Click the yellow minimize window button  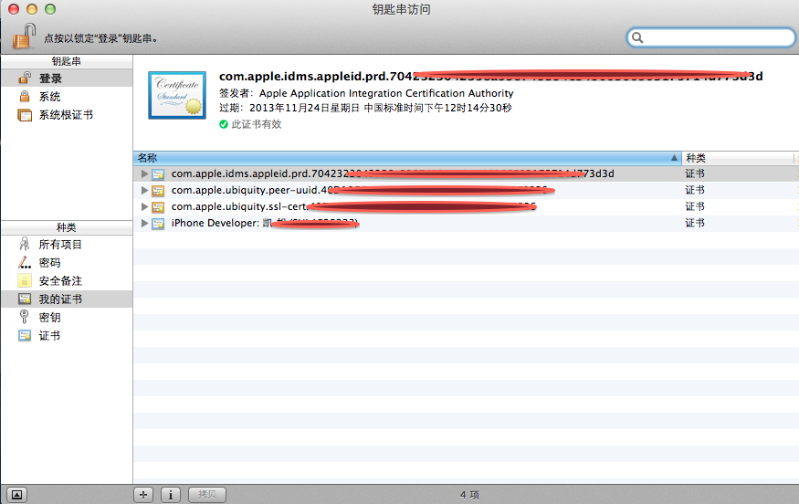tap(32, 8)
